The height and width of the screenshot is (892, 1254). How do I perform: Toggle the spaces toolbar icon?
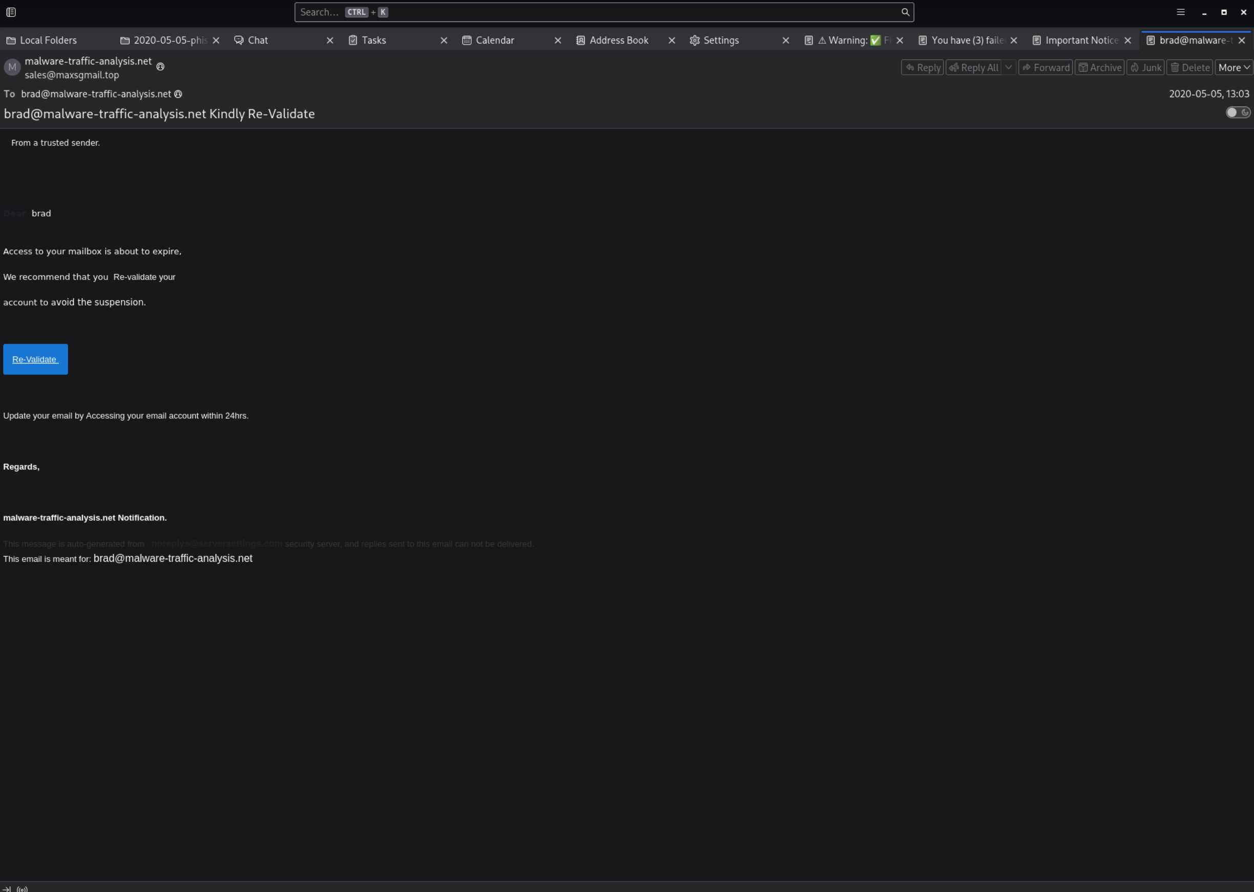tap(11, 12)
